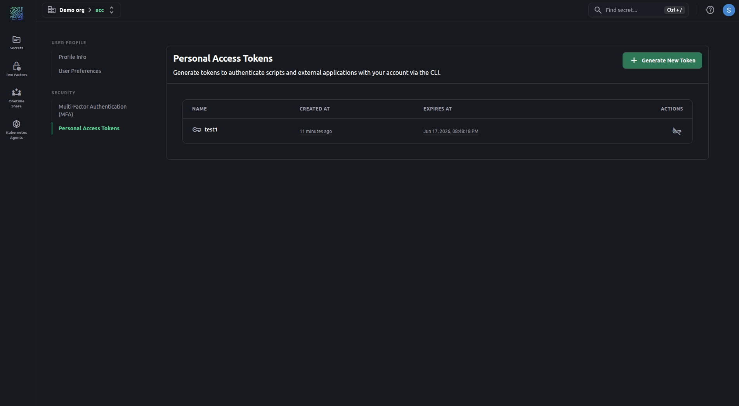Generate a new token
Screen dimensions: 739x406
click(x=662, y=60)
